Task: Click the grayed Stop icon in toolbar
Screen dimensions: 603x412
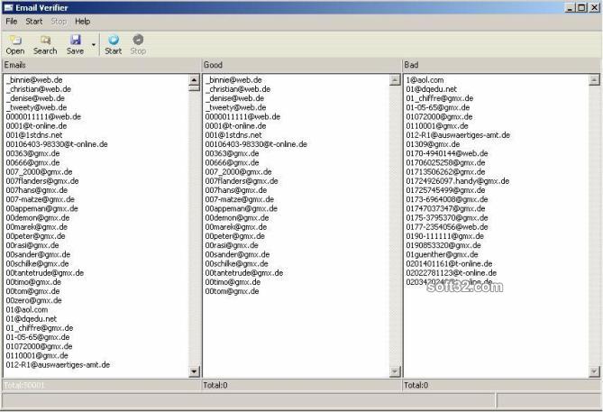Action: click(138, 41)
